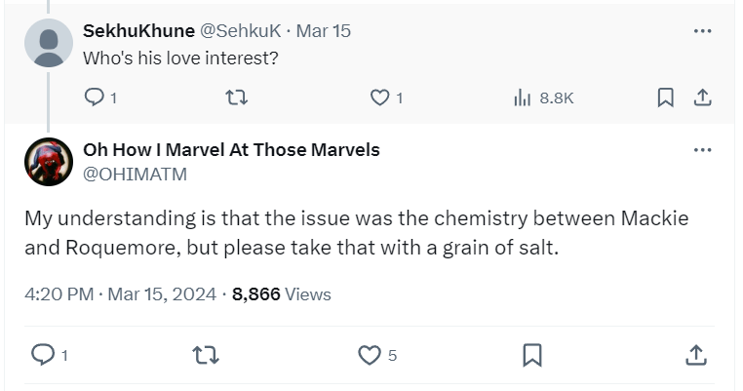Open SekhuKhune display name link
Image resolution: width=743 pixels, height=391 pixels.
pos(138,30)
